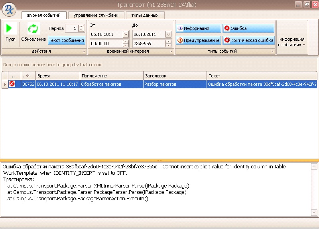Image resolution: width=319 pixels, height=229 pixels.
Task: Open the управление службами tab
Action: pyautogui.click(x=96, y=15)
